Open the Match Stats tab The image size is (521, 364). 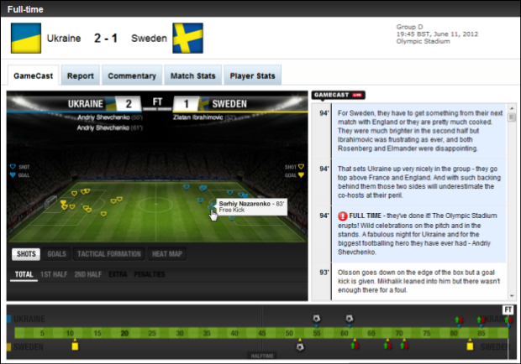coord(193,75)
